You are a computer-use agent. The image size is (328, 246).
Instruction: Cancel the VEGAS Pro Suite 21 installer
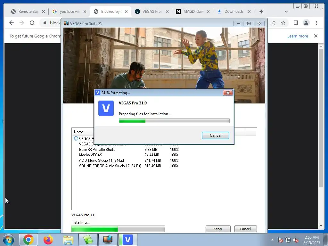click(245, 229)
